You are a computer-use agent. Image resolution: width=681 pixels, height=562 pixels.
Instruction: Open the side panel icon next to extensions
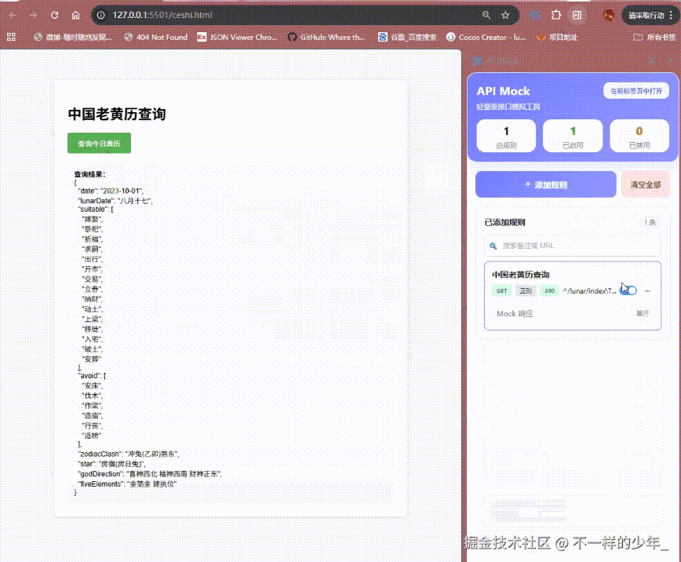point(577,14)
